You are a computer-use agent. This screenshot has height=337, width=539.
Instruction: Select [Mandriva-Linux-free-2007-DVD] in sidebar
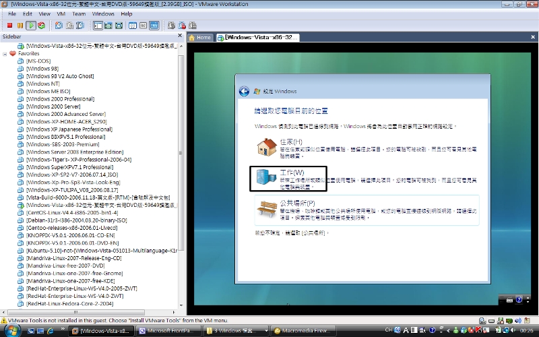(x=65, y=266)
